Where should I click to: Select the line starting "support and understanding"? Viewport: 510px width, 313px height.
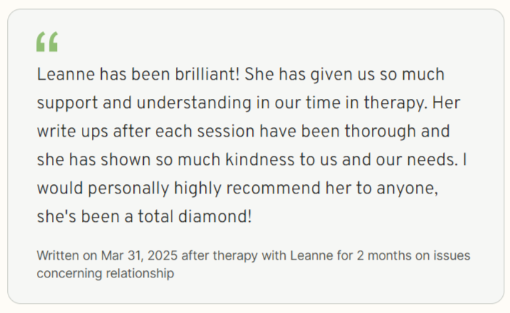[249, 103]
